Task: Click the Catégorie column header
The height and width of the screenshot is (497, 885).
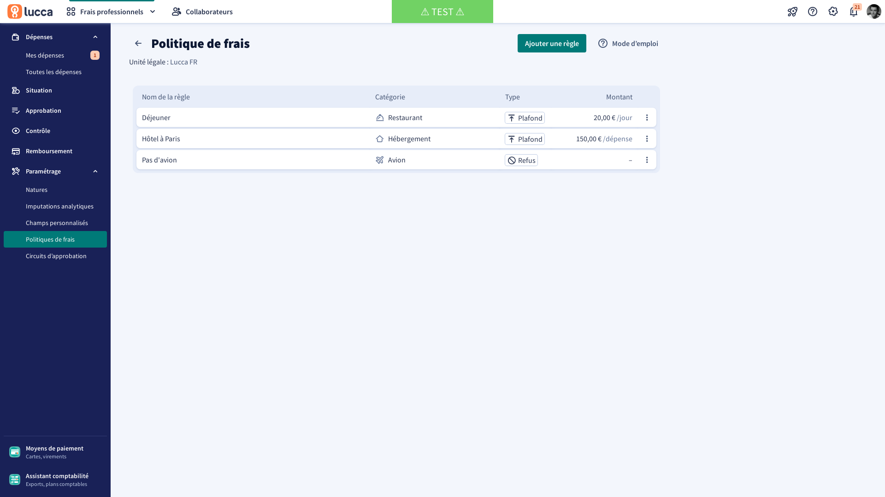Action: pyautogui.click(x=390, y=97)
